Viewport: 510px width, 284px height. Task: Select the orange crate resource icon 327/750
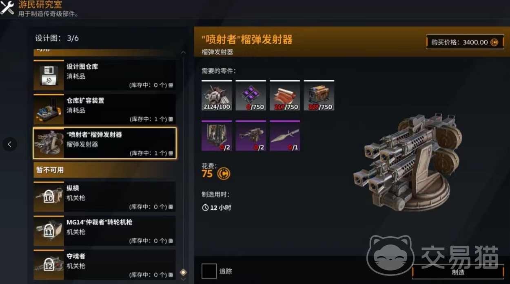click(x=319, y=95)
